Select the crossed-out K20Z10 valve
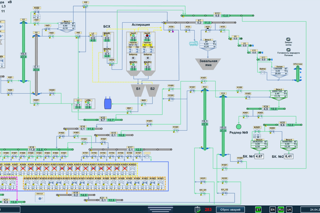Image resolution: width=320 pixels, height=213 pixels. (39, 169)
